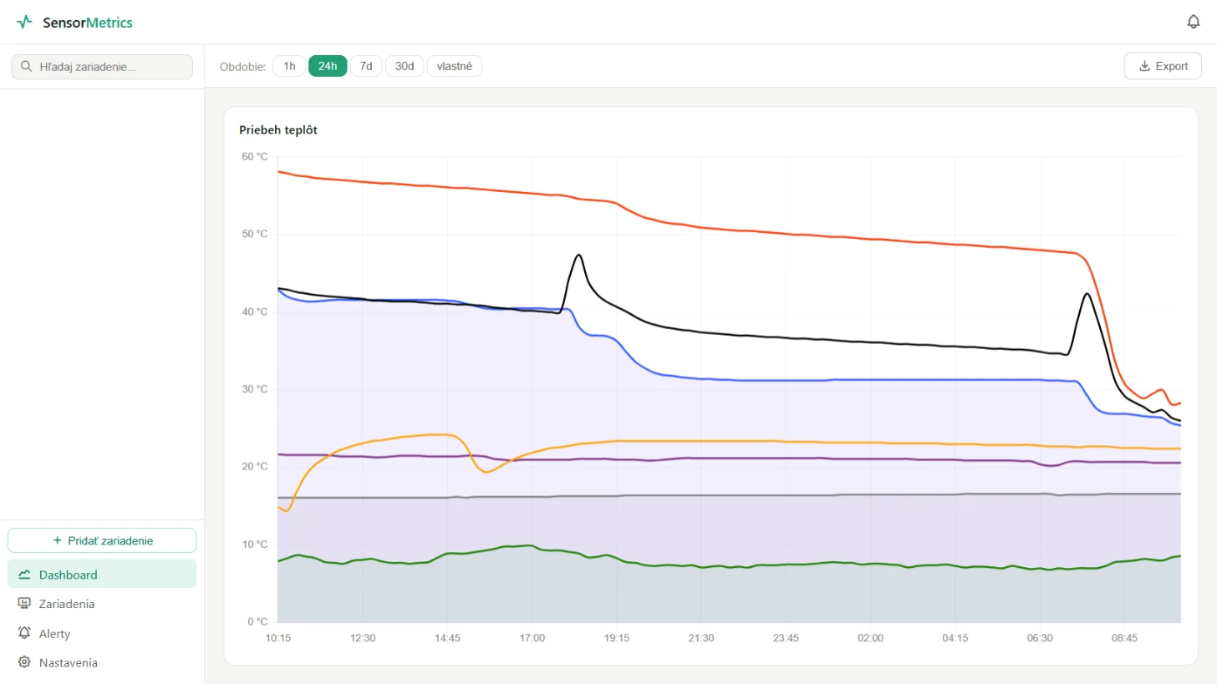Switch period to 7d
Image resolution: width=1217 pixels, height=684 pixels.
tap(366, 66)
